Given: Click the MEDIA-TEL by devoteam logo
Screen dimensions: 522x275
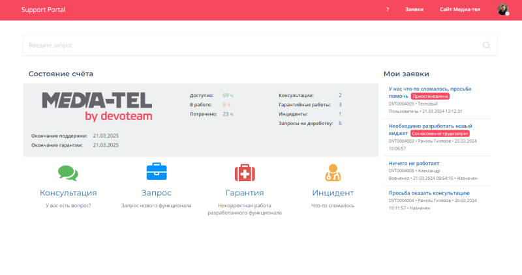Looking at the screenshot, I should [97, 106].
